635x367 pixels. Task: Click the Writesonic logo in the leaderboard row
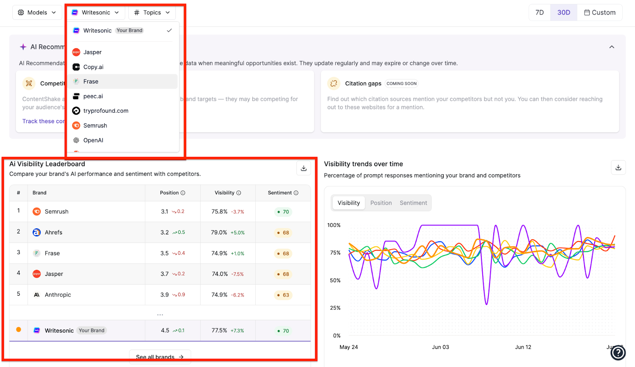37,331
